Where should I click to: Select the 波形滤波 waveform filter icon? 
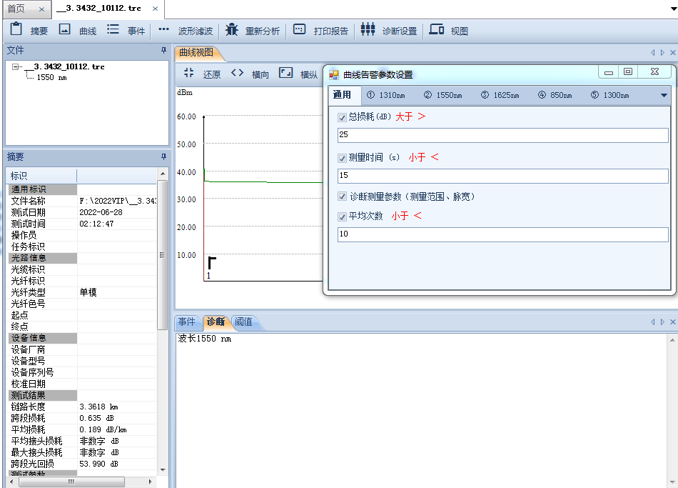pyautogui.click(x=163, y=30)
